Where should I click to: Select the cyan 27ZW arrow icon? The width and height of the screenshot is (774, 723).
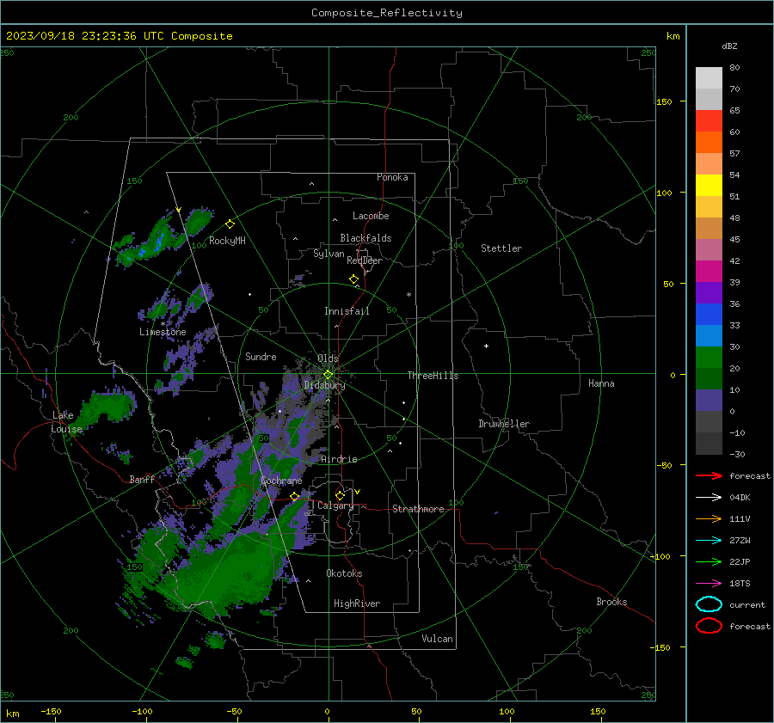point(709,541)
